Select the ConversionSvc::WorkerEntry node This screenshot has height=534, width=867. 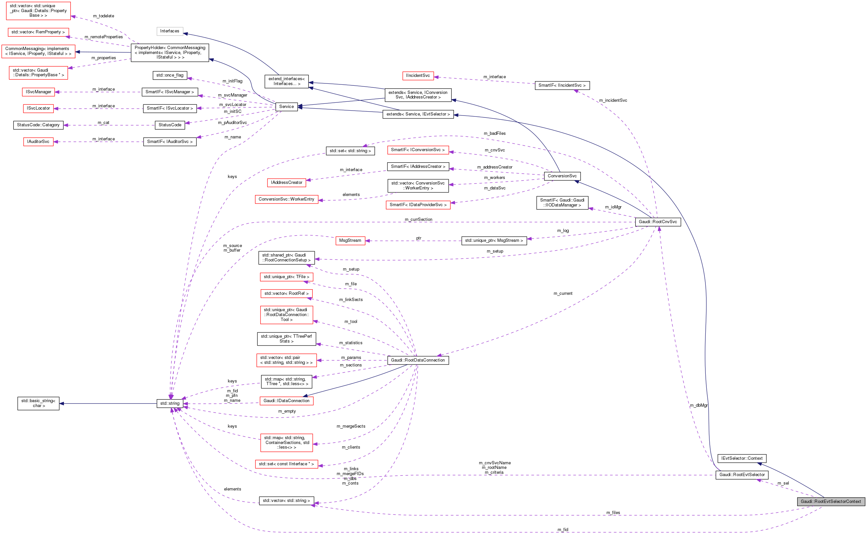coord(286,199)
